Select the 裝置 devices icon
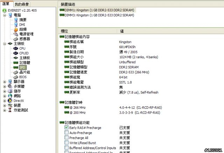This screenshot has height=153, width=224. (10, 105)
